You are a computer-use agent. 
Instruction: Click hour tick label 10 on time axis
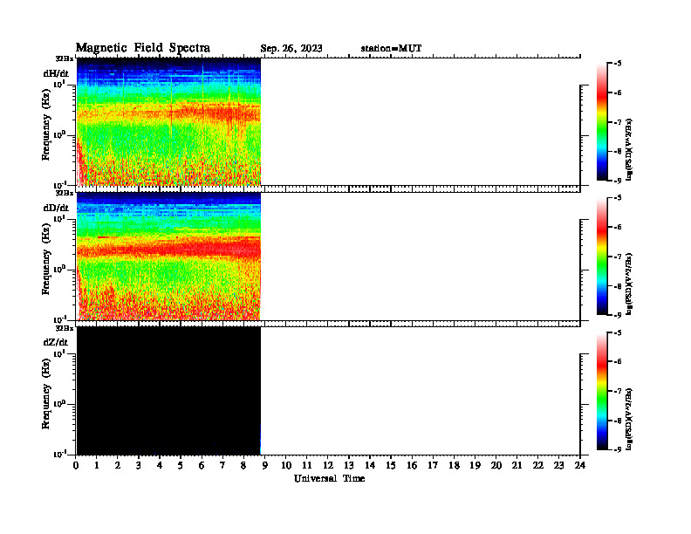[x=286, y=465]
